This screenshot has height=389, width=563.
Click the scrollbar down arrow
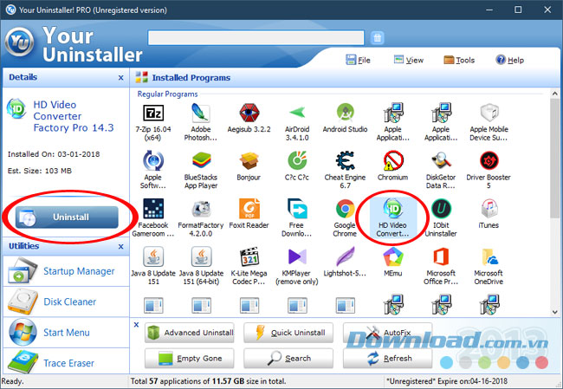555,312
